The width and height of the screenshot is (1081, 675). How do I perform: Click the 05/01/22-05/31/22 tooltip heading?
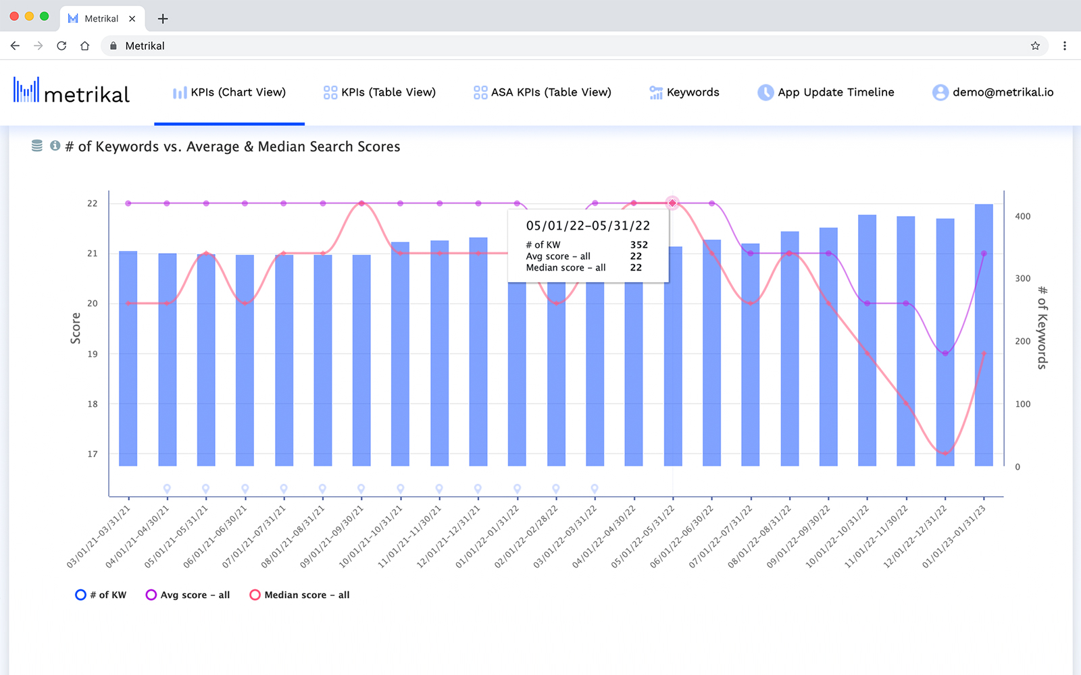pyautogui.click(x=588, y=225)
